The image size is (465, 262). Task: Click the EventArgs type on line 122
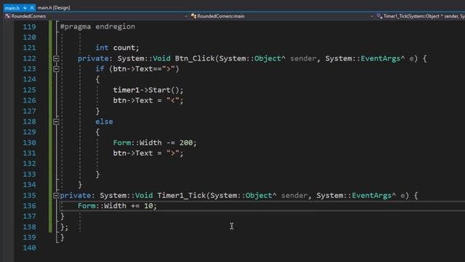[x=381, y=58]
